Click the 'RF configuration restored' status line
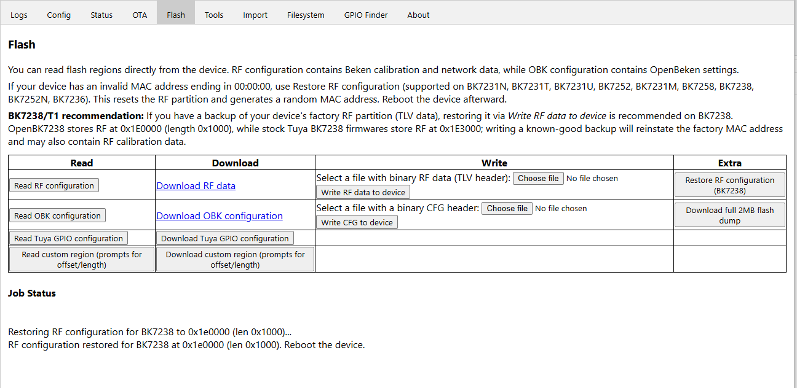The height and width of the screenshot is (388, 797). tap(186, 345)
